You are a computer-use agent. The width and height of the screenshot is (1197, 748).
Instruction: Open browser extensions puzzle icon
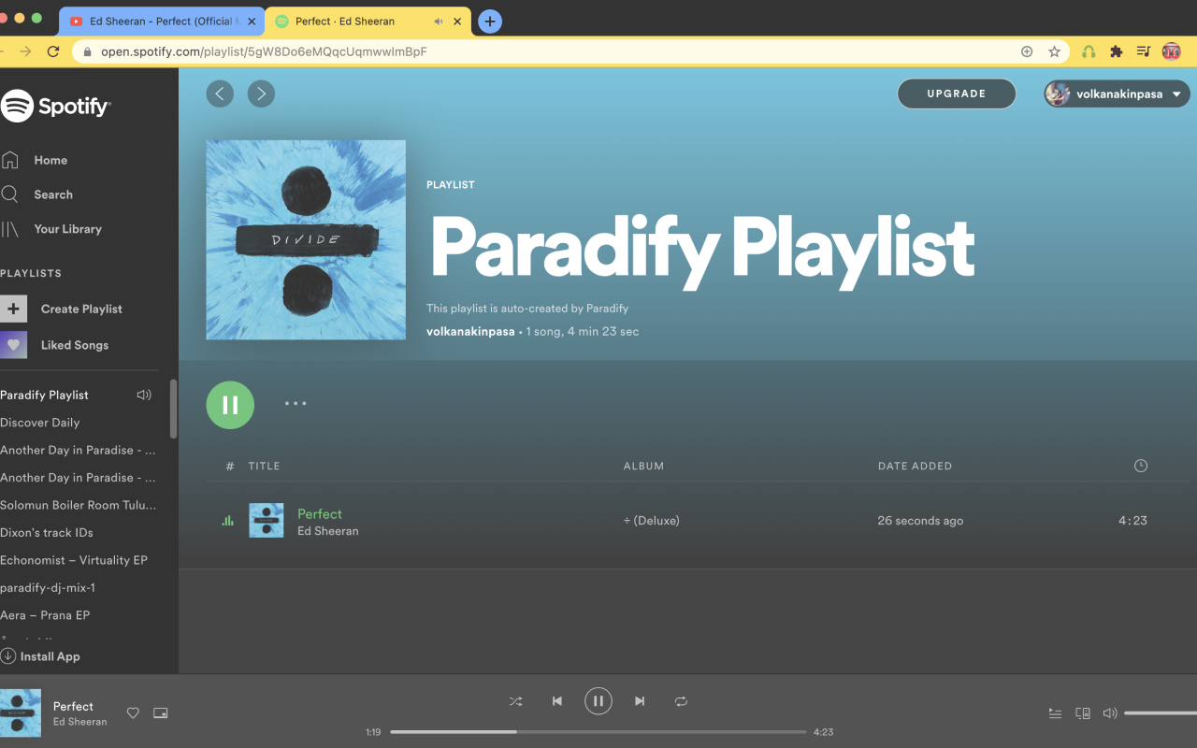point(1116,51)
